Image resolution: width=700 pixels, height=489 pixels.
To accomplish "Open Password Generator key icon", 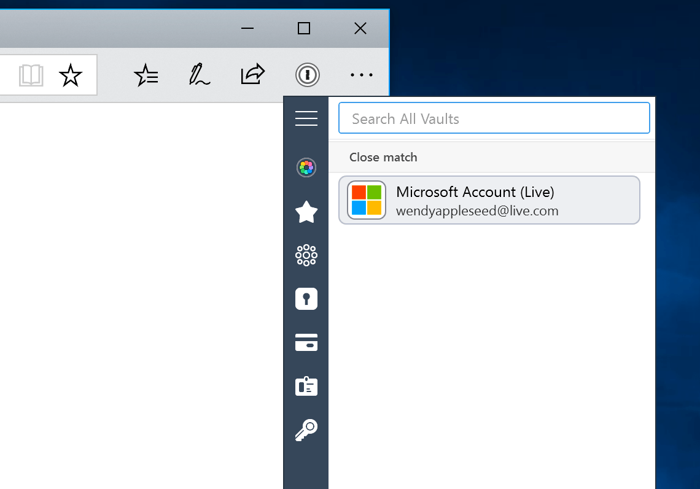I will point(306,430).
